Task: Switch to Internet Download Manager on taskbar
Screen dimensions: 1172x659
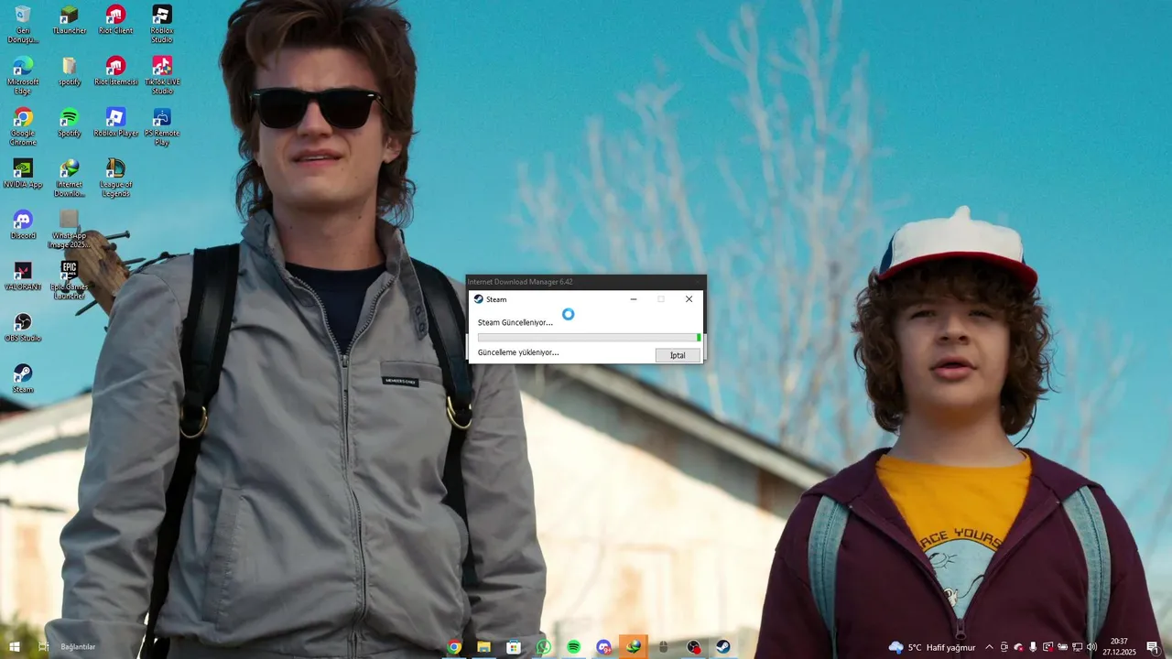Action: coord(634,647)
